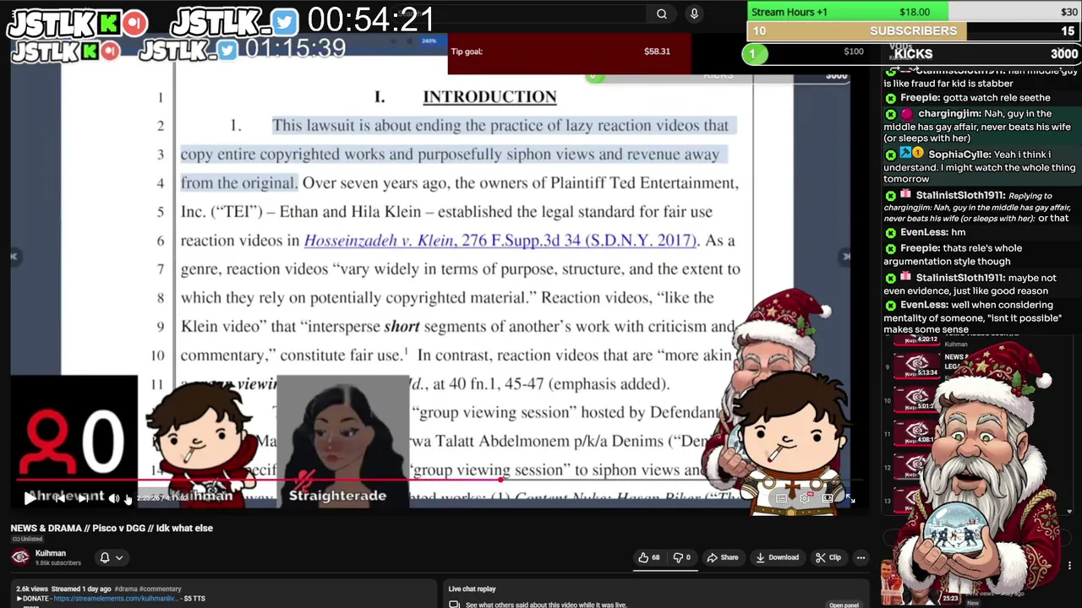
Task: Mute the video with the speaker icon
Action: tap(113, 498)
